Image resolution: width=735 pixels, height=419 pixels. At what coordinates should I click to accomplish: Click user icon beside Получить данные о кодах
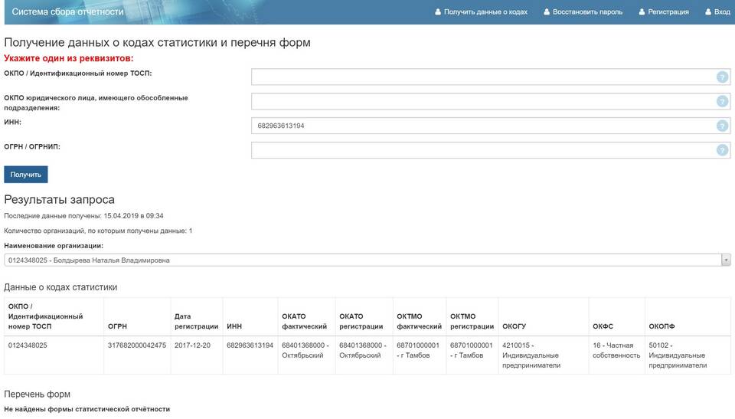(x=438, y=12)
